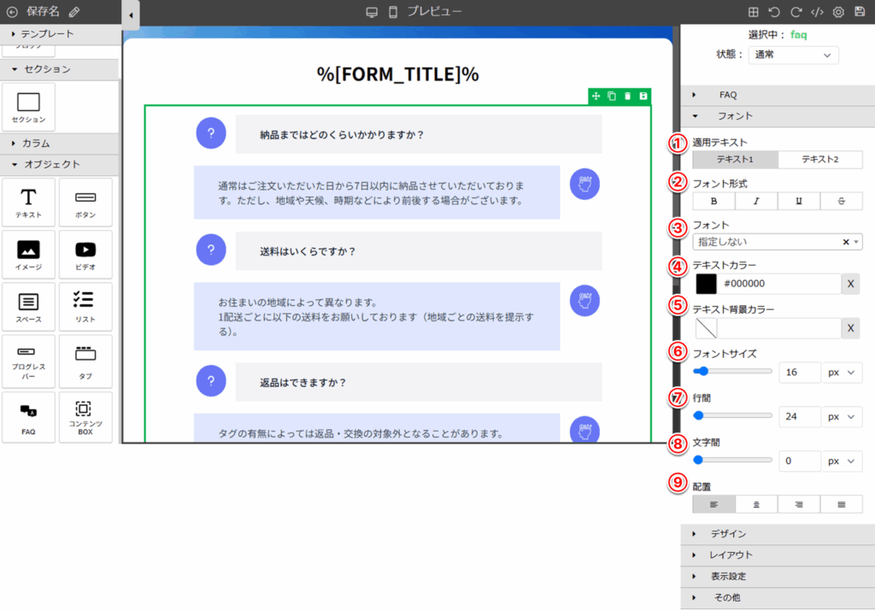The height and width of the screenshot is (611, 875).
Task: Duplicate the selected faq block
Action: (612, 96)
